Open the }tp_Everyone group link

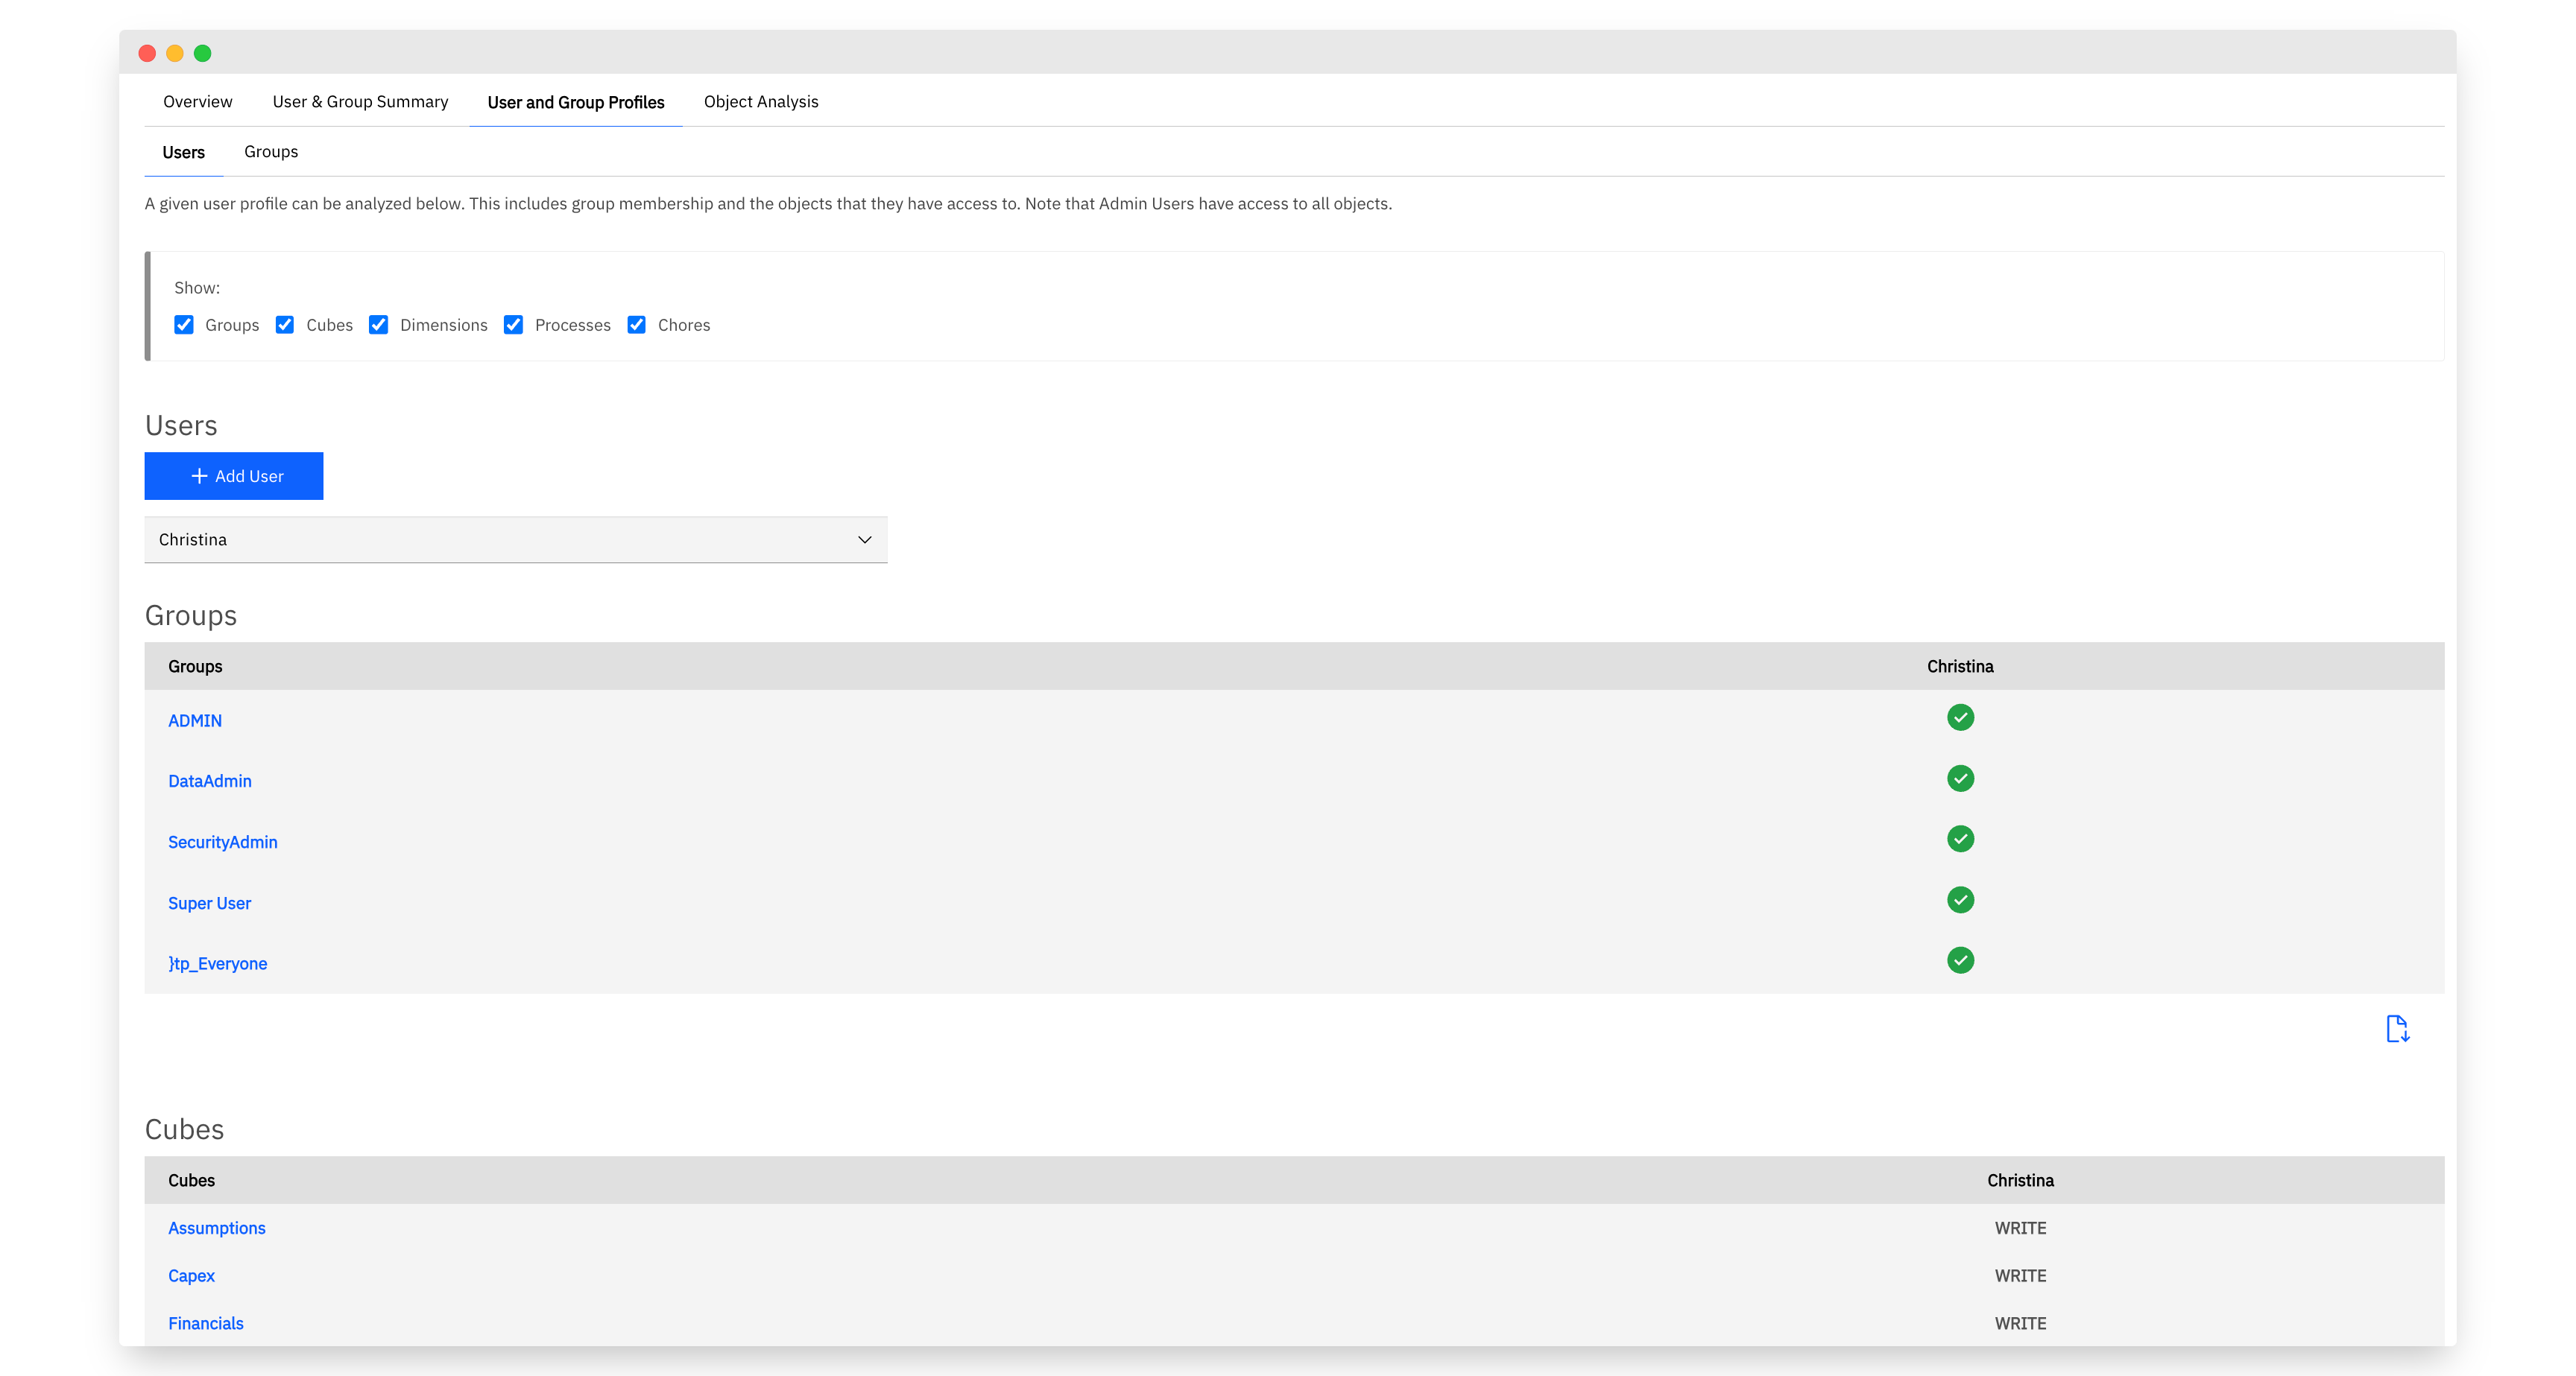[218, 963]
